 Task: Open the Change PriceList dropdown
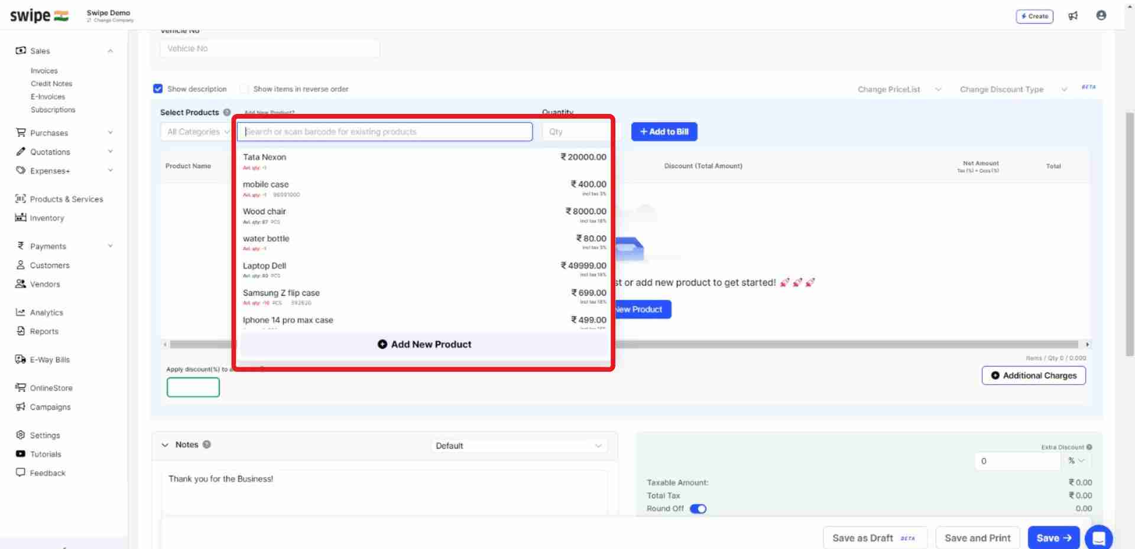point(899,89)
